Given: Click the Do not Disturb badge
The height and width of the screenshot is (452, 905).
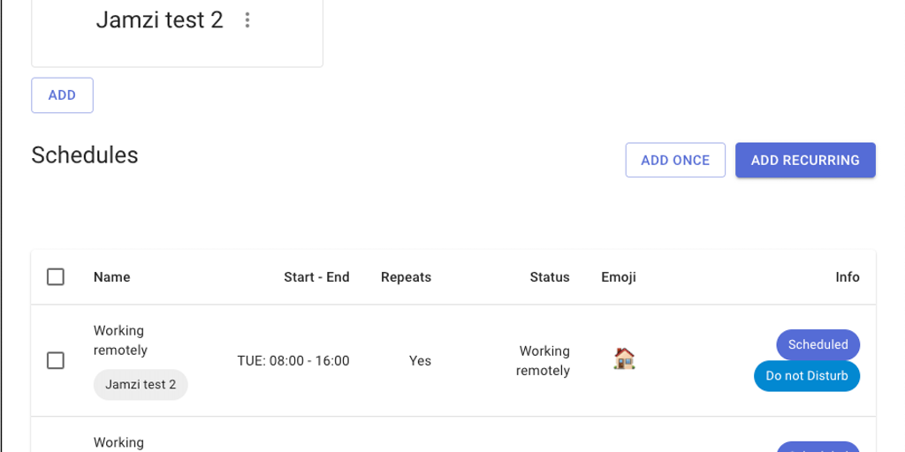Looking at the screenshot, I should click(x=806, y=376).
